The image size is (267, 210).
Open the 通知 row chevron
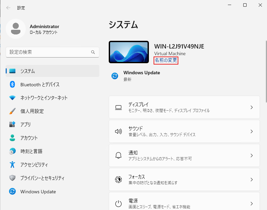[252, 155]
